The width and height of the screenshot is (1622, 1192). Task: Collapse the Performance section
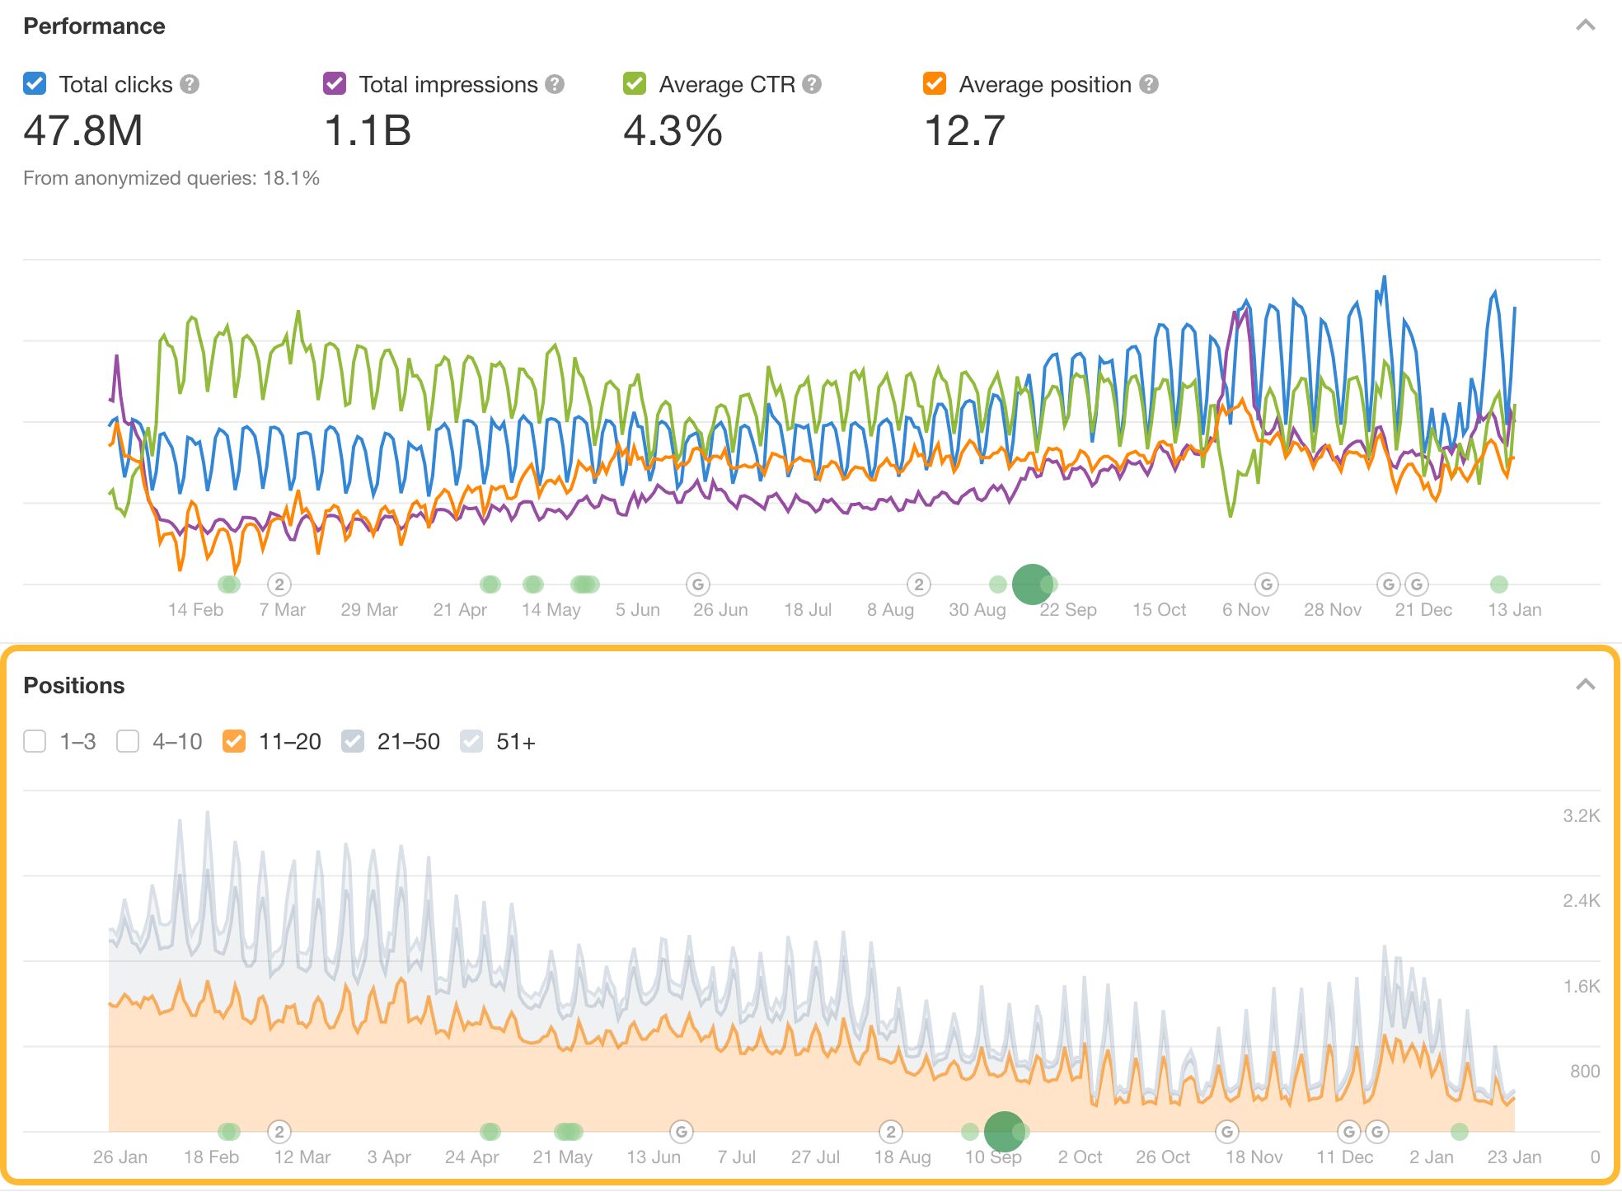point(1585,26)
